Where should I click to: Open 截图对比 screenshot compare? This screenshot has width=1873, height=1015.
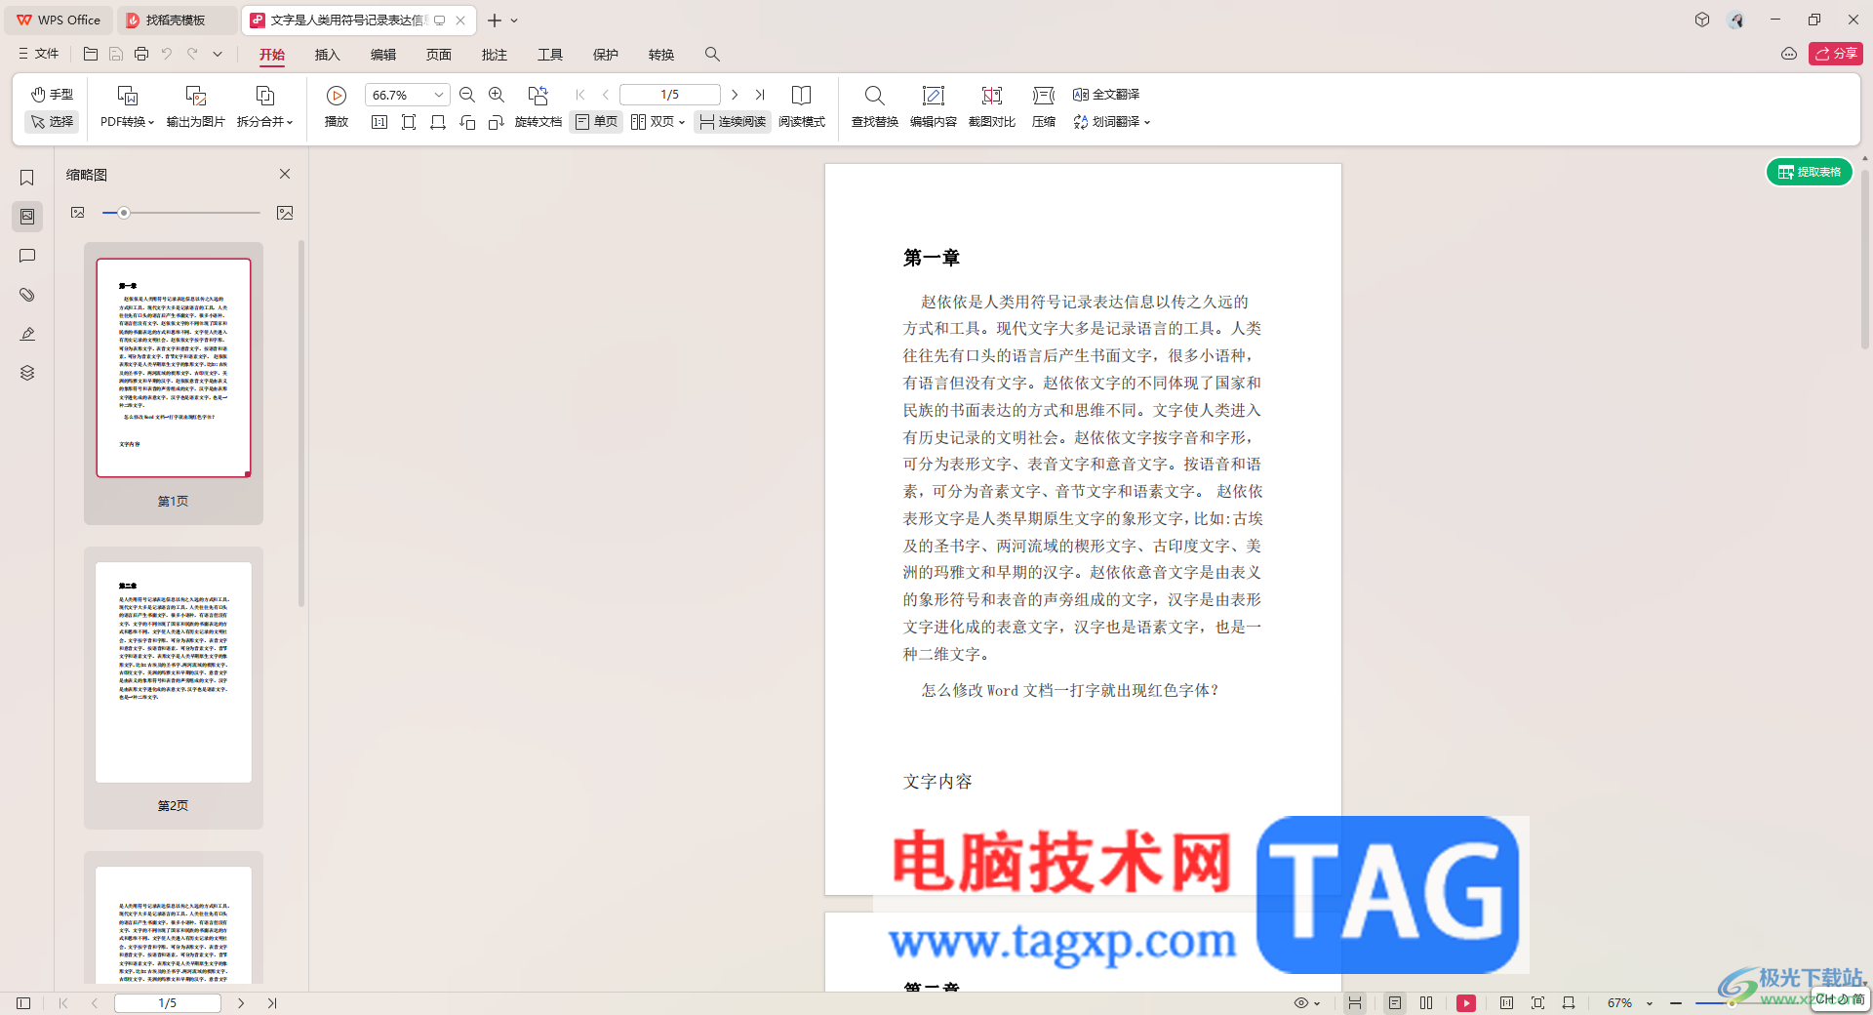coord(992,105)
